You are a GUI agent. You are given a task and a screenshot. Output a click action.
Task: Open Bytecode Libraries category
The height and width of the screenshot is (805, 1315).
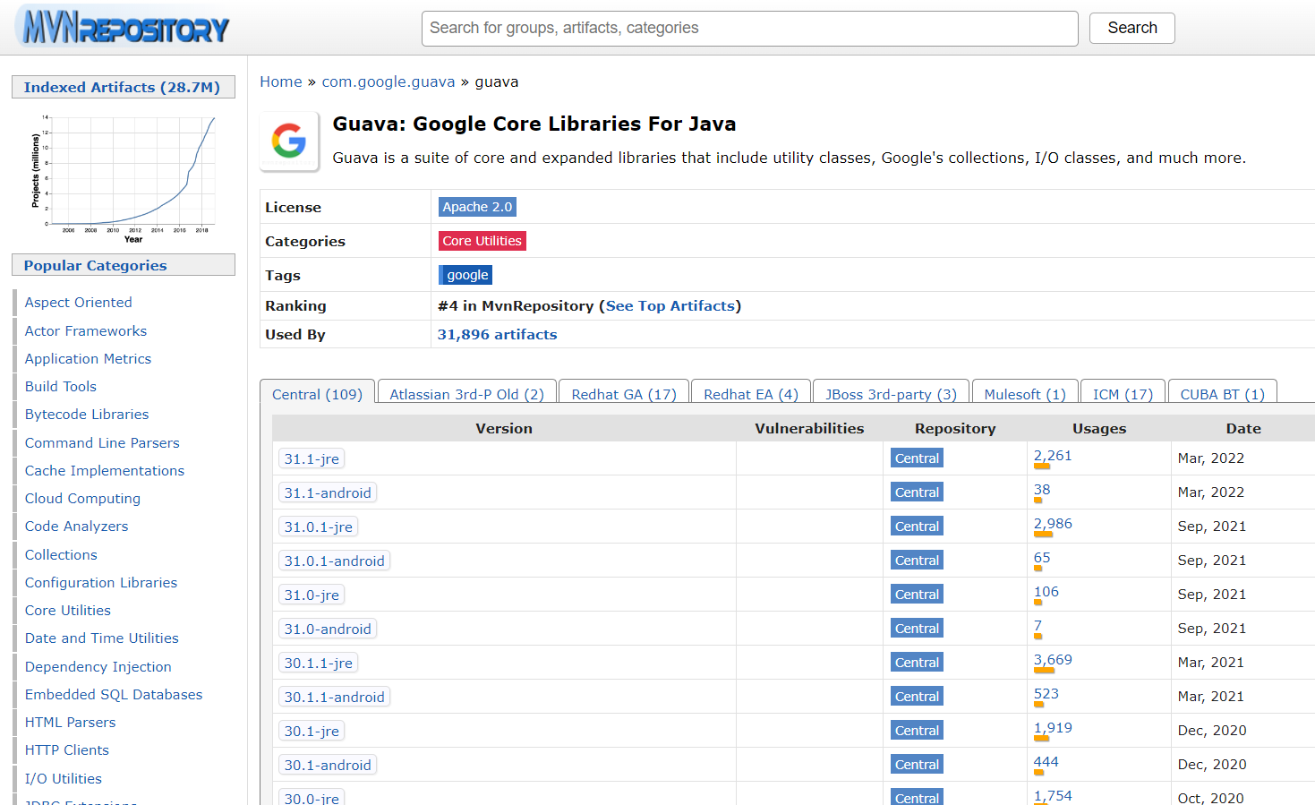(x=87, y=414)
